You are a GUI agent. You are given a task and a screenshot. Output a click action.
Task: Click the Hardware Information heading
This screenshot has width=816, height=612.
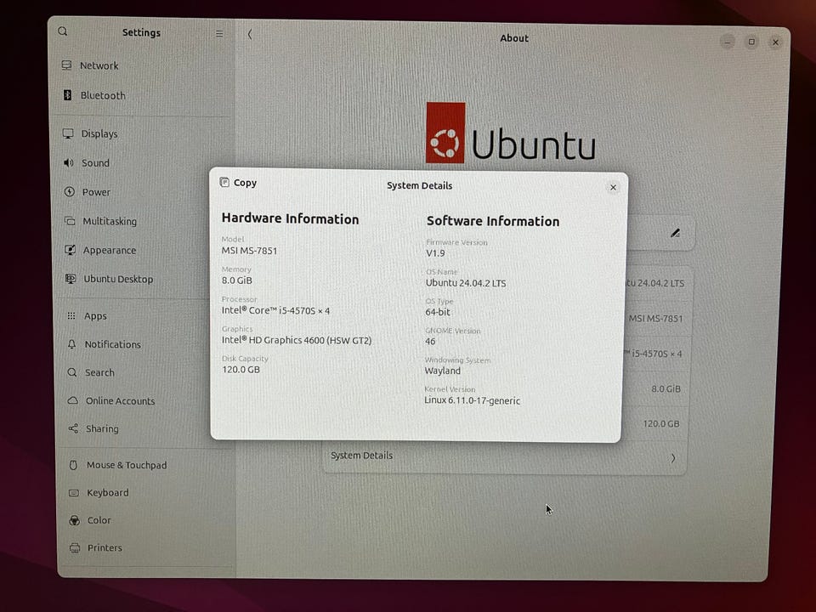(290, 218)
